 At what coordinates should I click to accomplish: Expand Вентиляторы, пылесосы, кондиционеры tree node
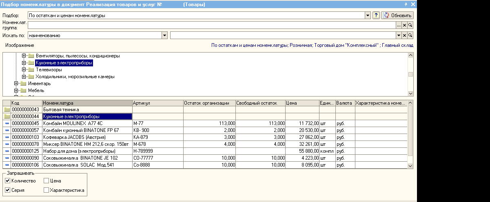coord(24,56)
